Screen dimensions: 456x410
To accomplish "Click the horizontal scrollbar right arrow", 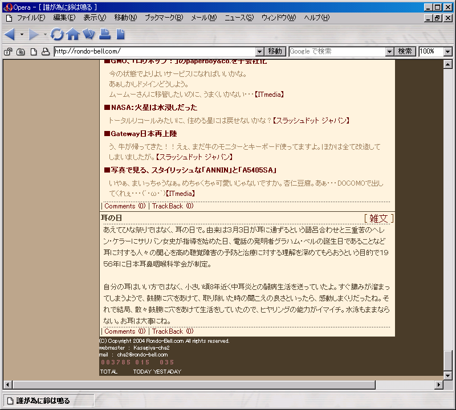I will click(x=439, y=385).
